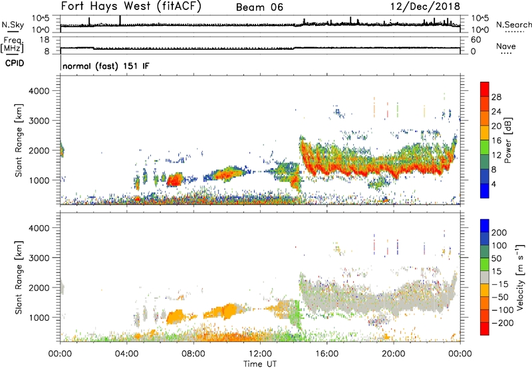Screen dimensions: 532x368
Task: Select the 18 tick on frequency axis
Action: tap(45, 40)
